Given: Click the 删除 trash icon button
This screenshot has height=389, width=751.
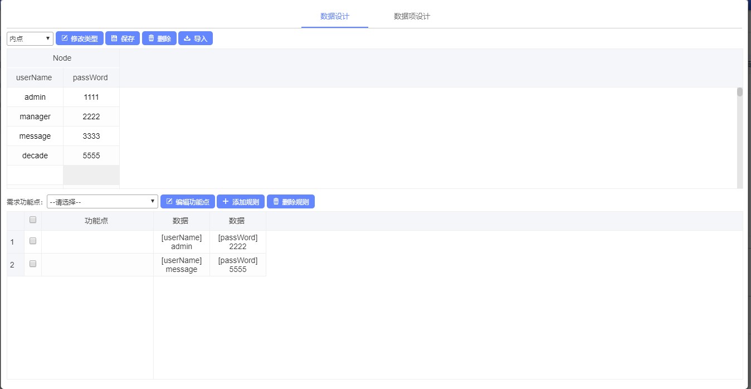Looking at the screenshot, I should pyautogui.click(x=159, y=38).
